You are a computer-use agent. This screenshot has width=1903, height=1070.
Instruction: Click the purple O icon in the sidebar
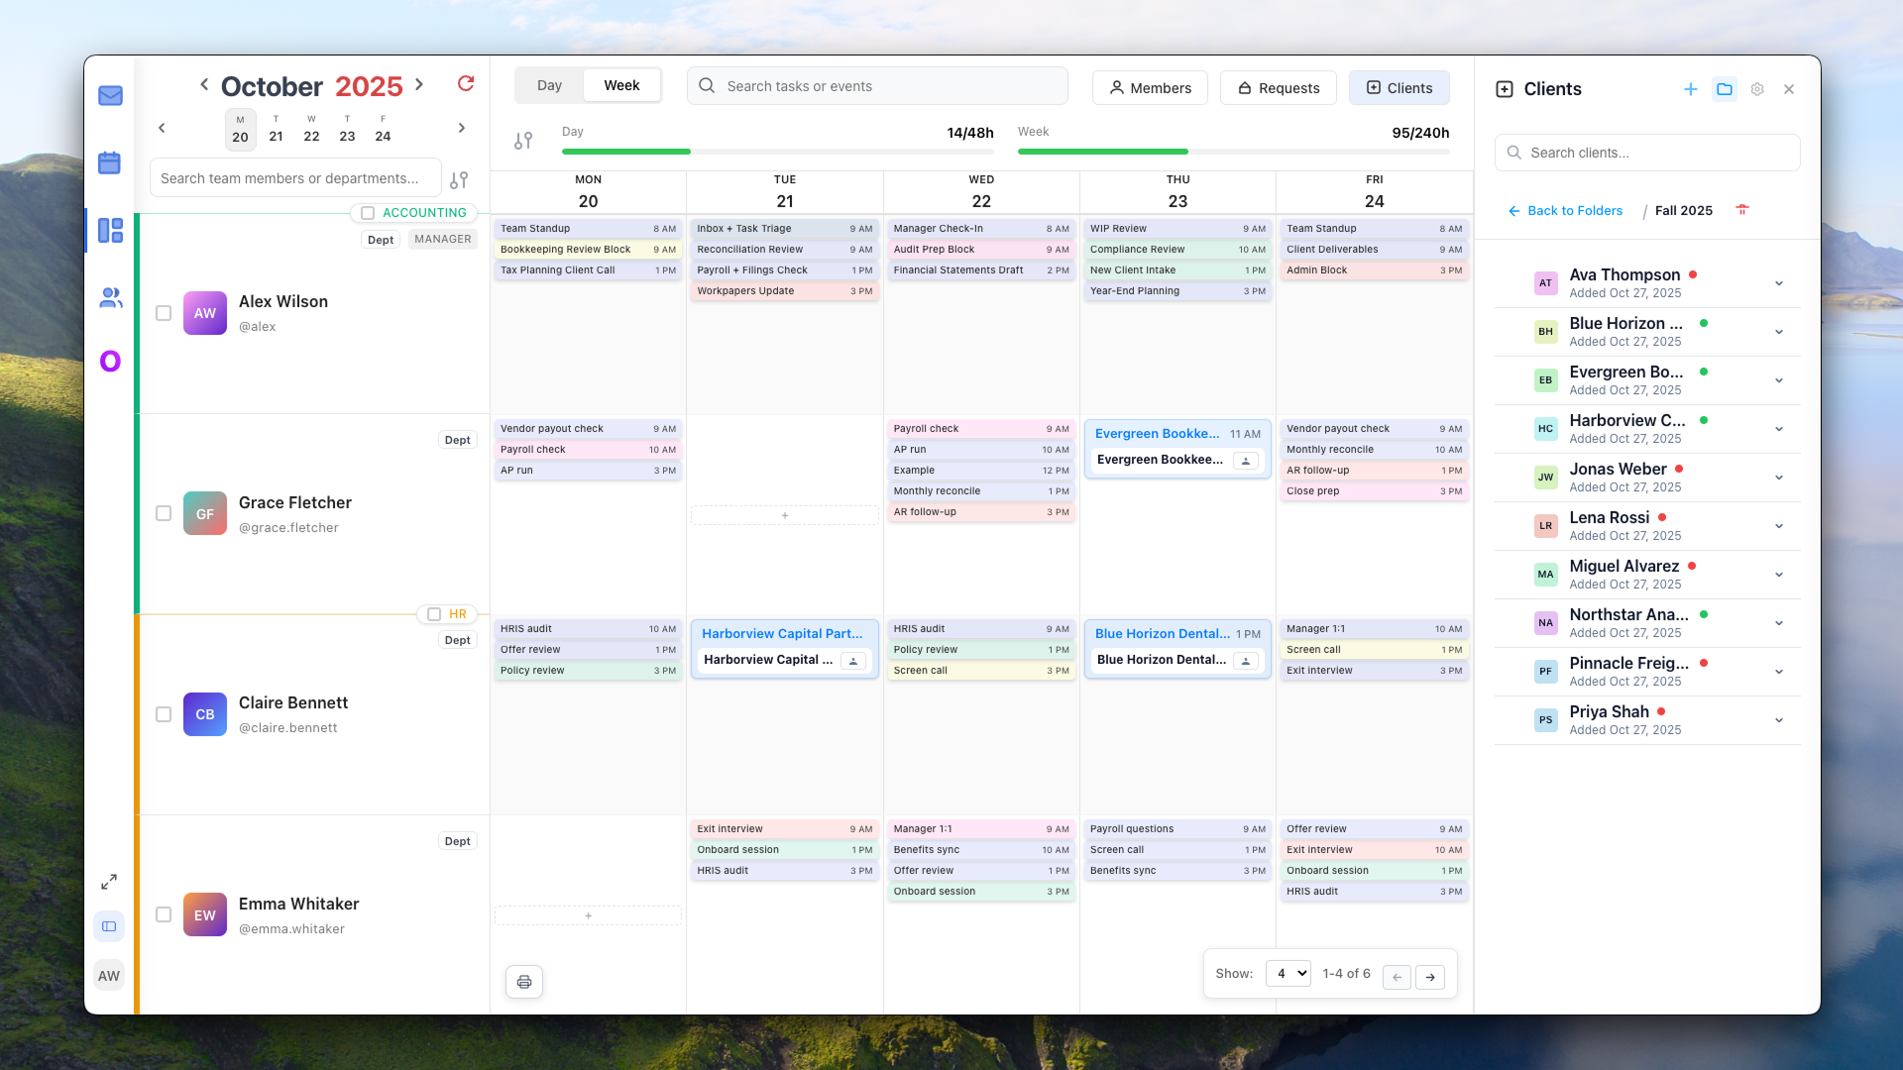tap(109, 361)
